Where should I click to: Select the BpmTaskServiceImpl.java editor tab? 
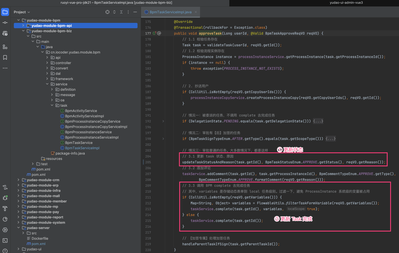(170, 12)
